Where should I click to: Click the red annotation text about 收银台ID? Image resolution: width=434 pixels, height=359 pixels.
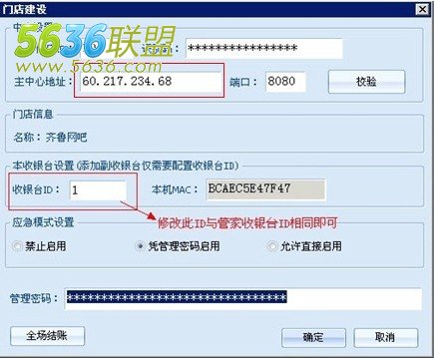pyautogui.click(x=247, y=223)
